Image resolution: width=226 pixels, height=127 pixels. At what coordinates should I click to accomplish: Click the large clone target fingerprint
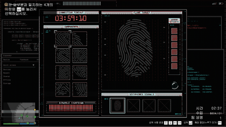point(135,47)
